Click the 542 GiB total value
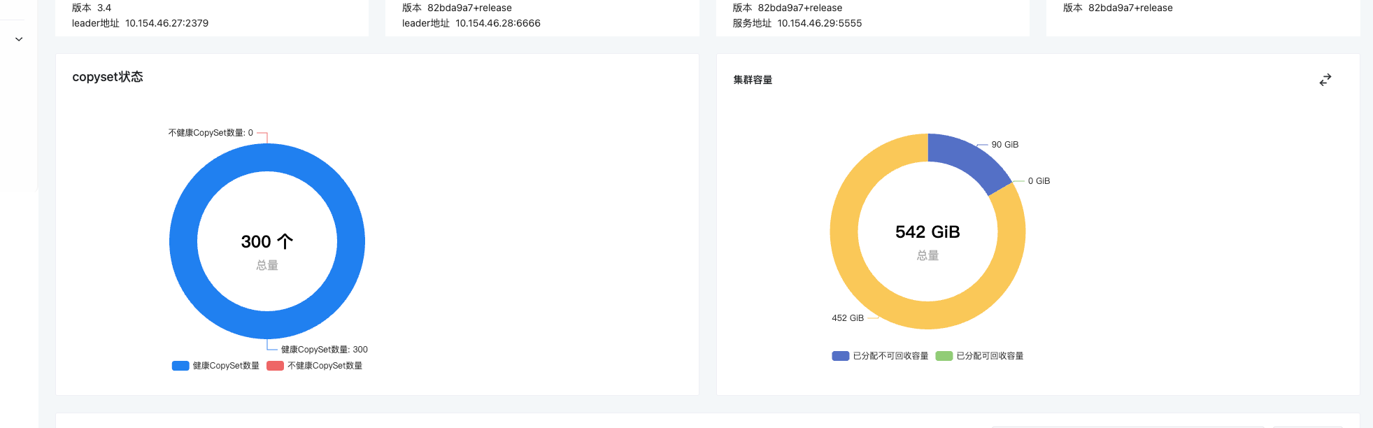Image resolution: width=1373 pixels, height=428 pixels. coord(927,231)
